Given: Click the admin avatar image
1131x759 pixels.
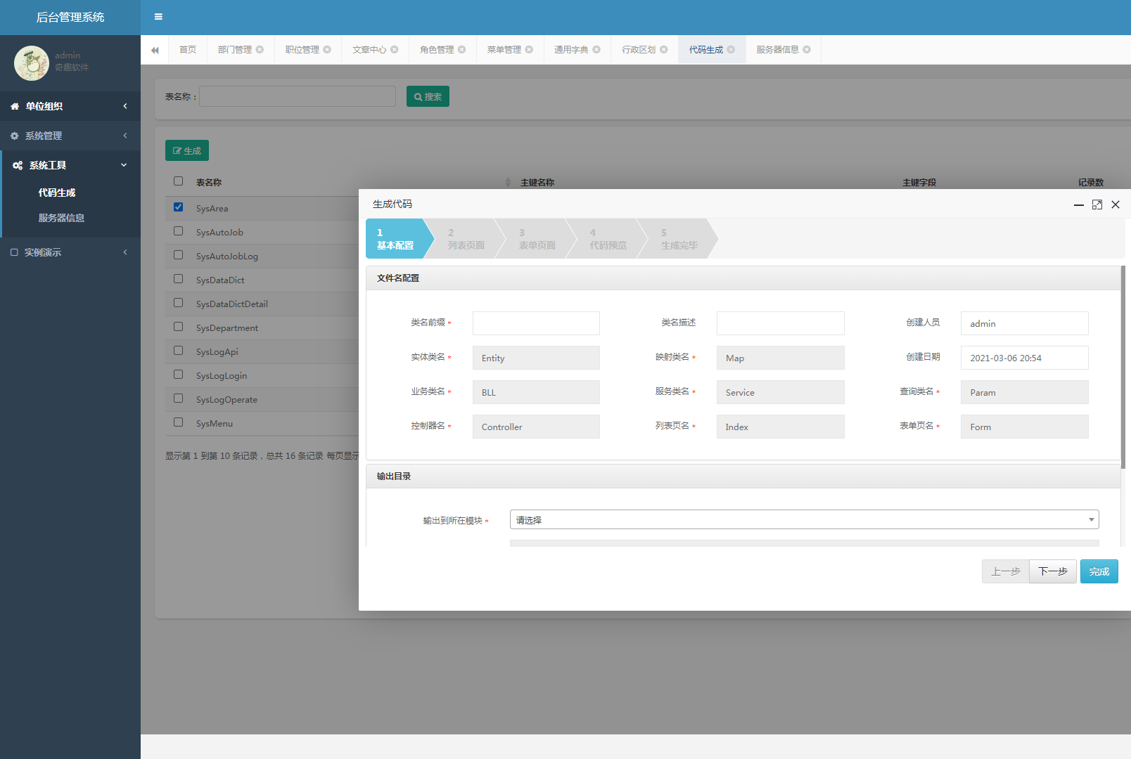Looking at the screenshot, I should [31, 63].
